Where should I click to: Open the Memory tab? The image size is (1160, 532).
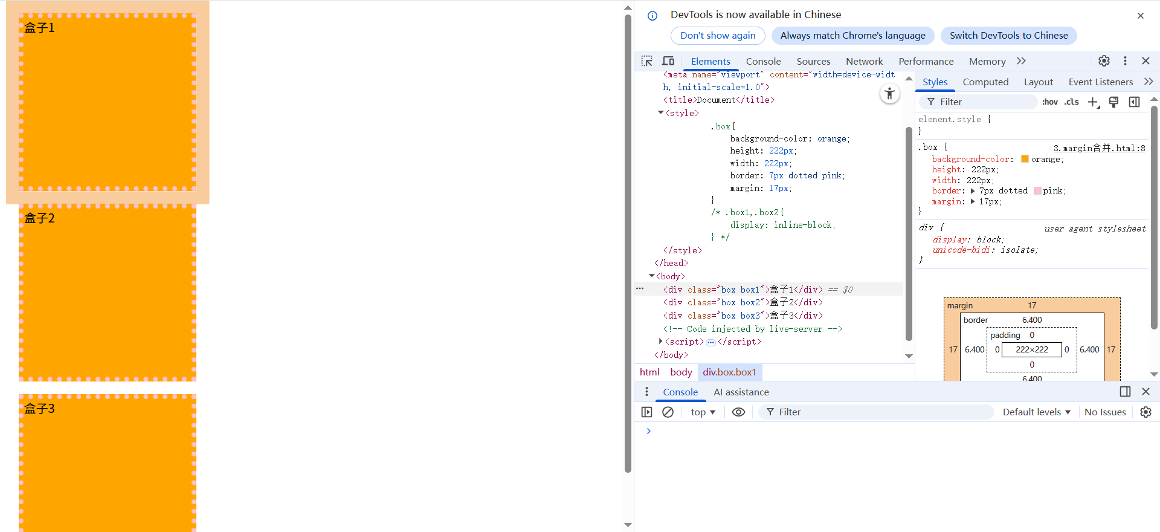click(x=987, y=61)
